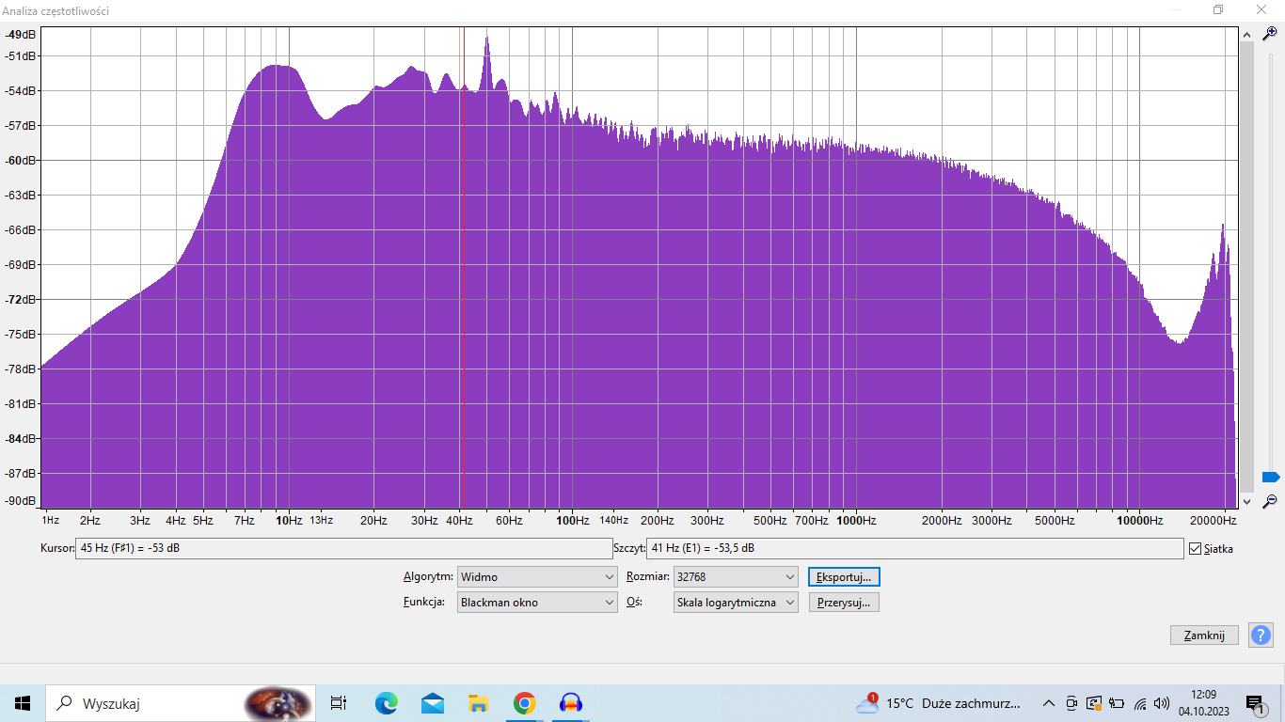This screenshot has height=722, width=1285.
Task: Open the Mail app in the taskbar
Action: [x=433, y=702]
